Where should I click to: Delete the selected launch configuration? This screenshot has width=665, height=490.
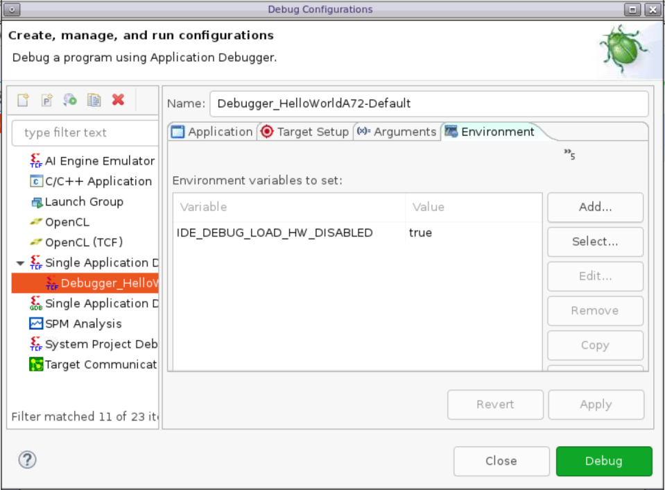click(118, 100)
